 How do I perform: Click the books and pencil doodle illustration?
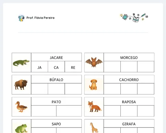point(134,18)
